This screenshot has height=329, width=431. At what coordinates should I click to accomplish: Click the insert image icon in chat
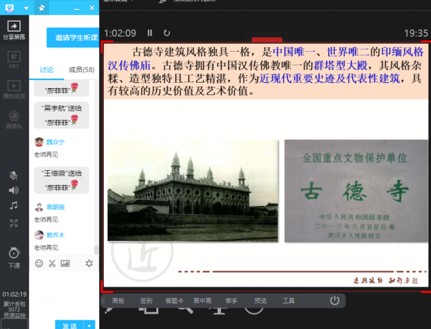(65, 263)
